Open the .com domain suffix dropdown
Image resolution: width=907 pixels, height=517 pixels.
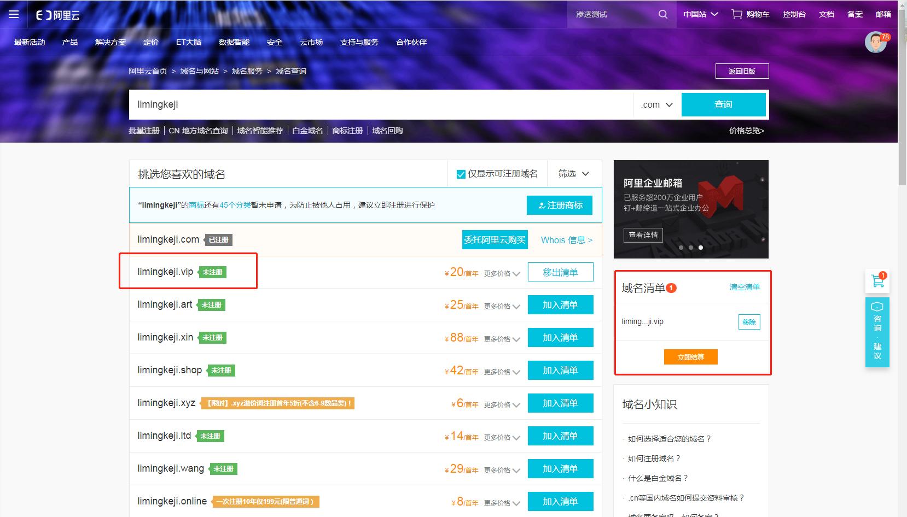(656, 104)
